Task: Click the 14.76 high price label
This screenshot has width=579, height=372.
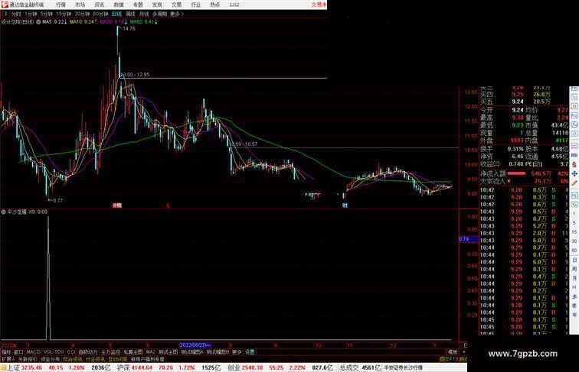Action: [x=129, y=28]
